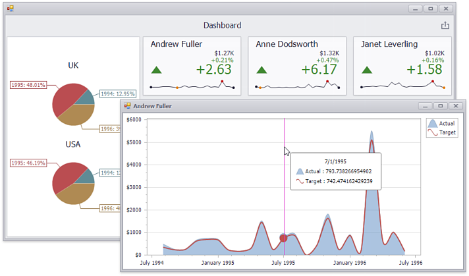Click Janet Leverling sparkline chart
Viewport: 469px width, 276px height.
coord(403,85)
